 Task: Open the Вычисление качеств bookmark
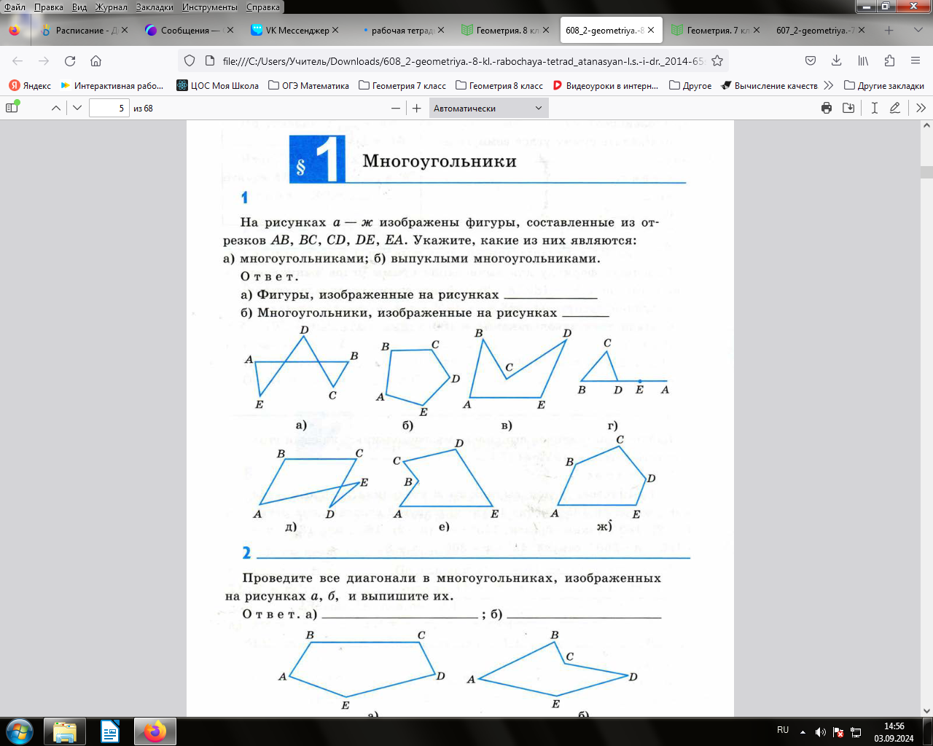click(769, 86)
